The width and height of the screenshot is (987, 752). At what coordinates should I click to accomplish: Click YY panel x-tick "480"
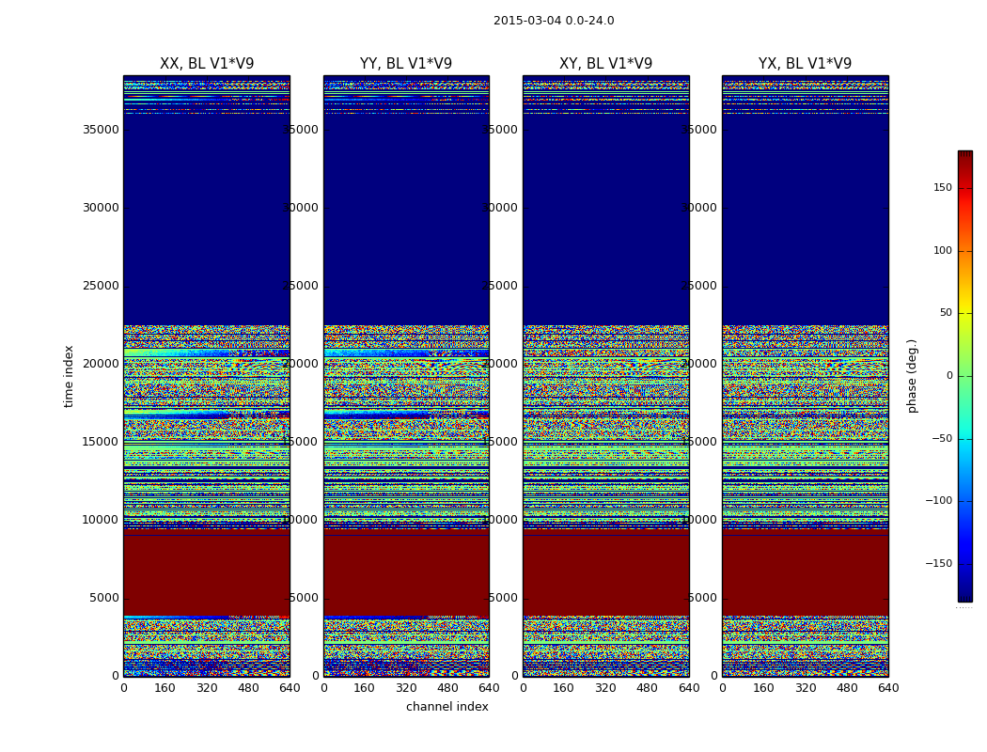(x=447, y=688)
